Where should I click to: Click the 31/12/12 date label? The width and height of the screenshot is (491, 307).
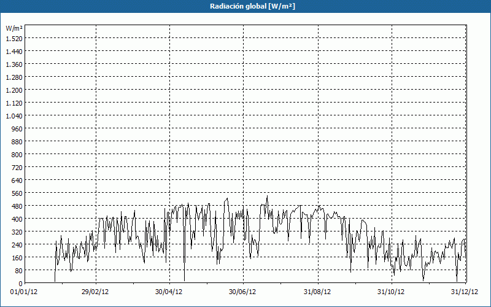465,292
